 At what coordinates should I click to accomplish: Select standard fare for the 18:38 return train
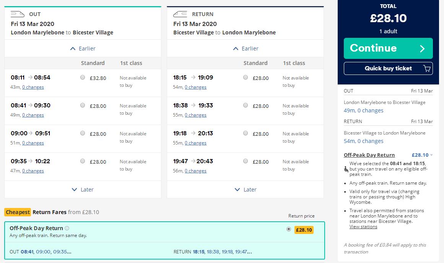tap(246, 105)
